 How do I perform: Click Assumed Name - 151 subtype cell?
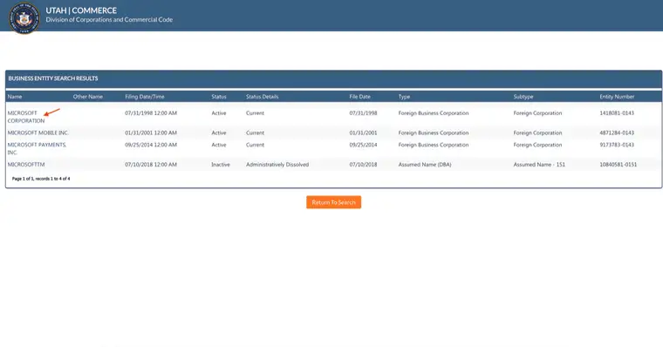(x=539, y=165)
